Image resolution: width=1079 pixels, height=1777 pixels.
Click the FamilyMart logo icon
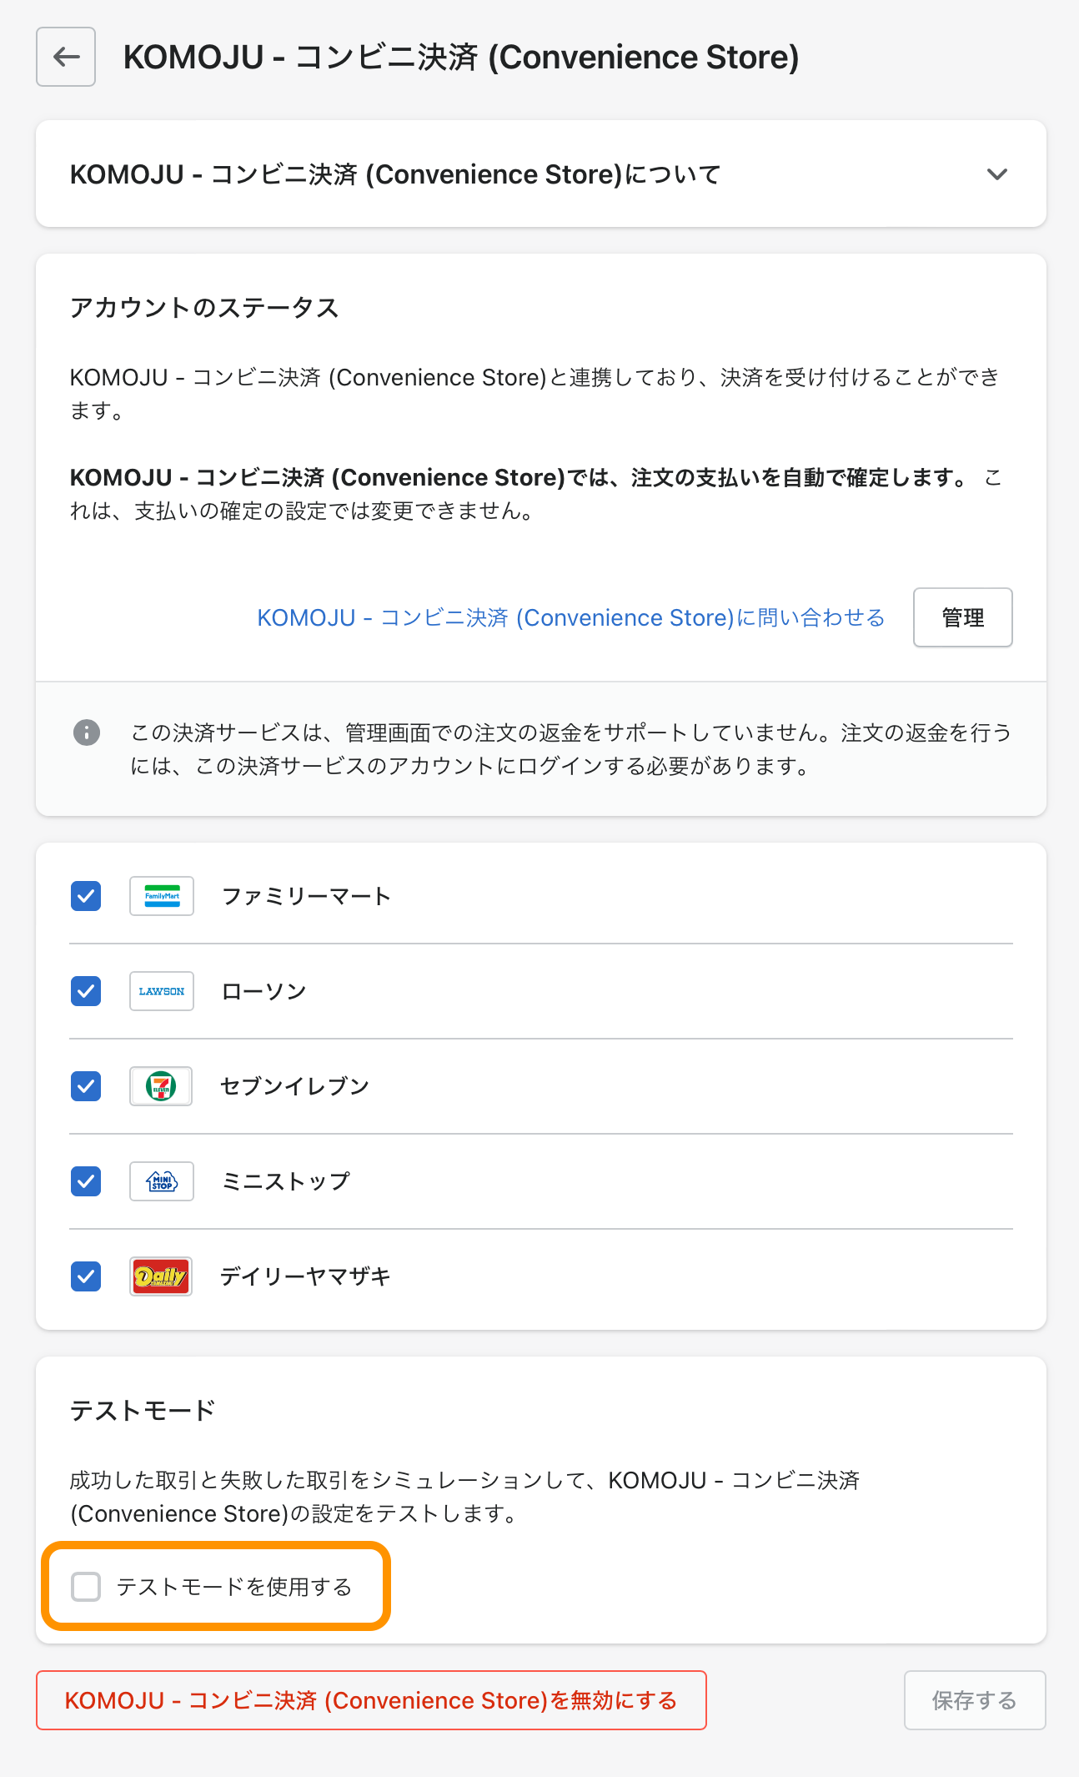point(162,896)
